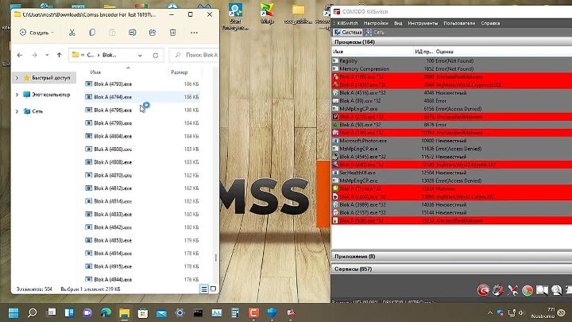The image size is (572, 322).
Task: Expand the Приложения (8) section
Action: pos(451,256)
